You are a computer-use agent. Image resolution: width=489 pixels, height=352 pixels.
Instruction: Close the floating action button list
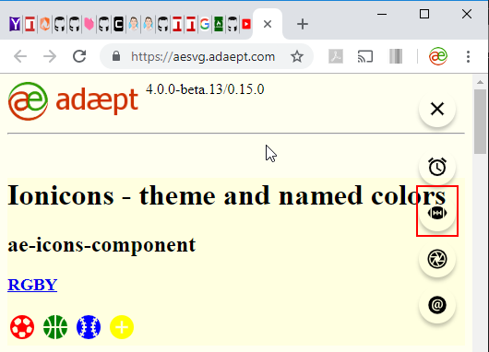[437, 109]
